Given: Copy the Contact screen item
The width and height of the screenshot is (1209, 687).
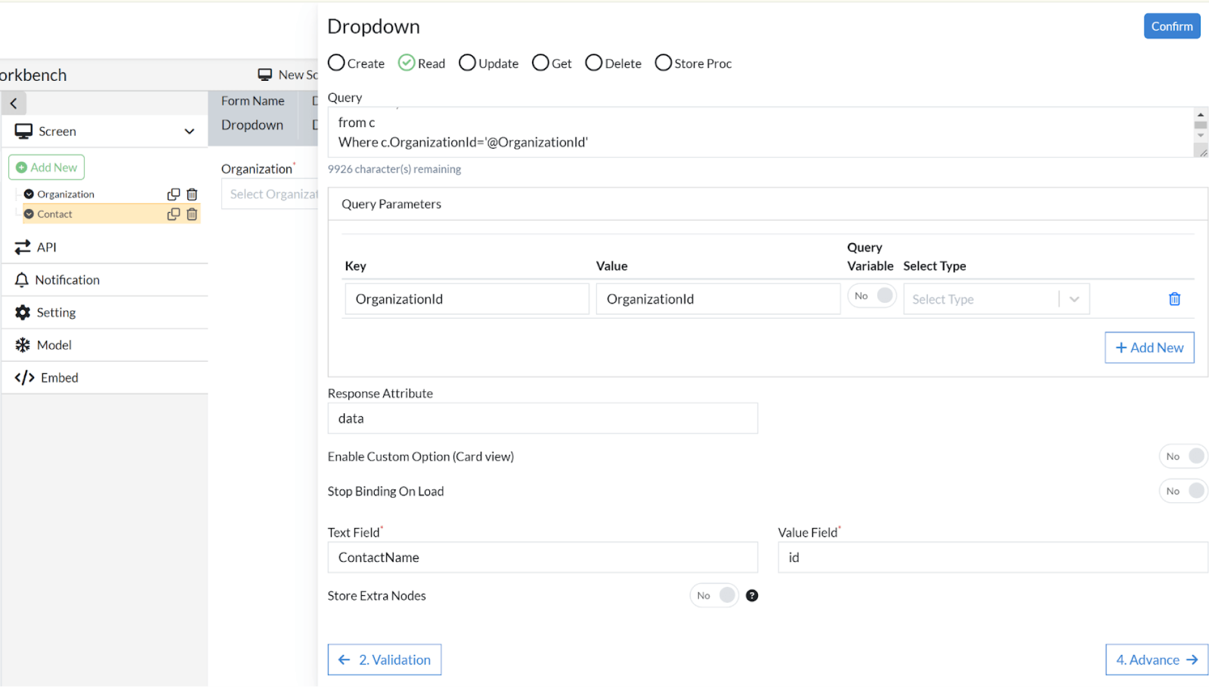Looking at the screenshot, I should [173, 214].
